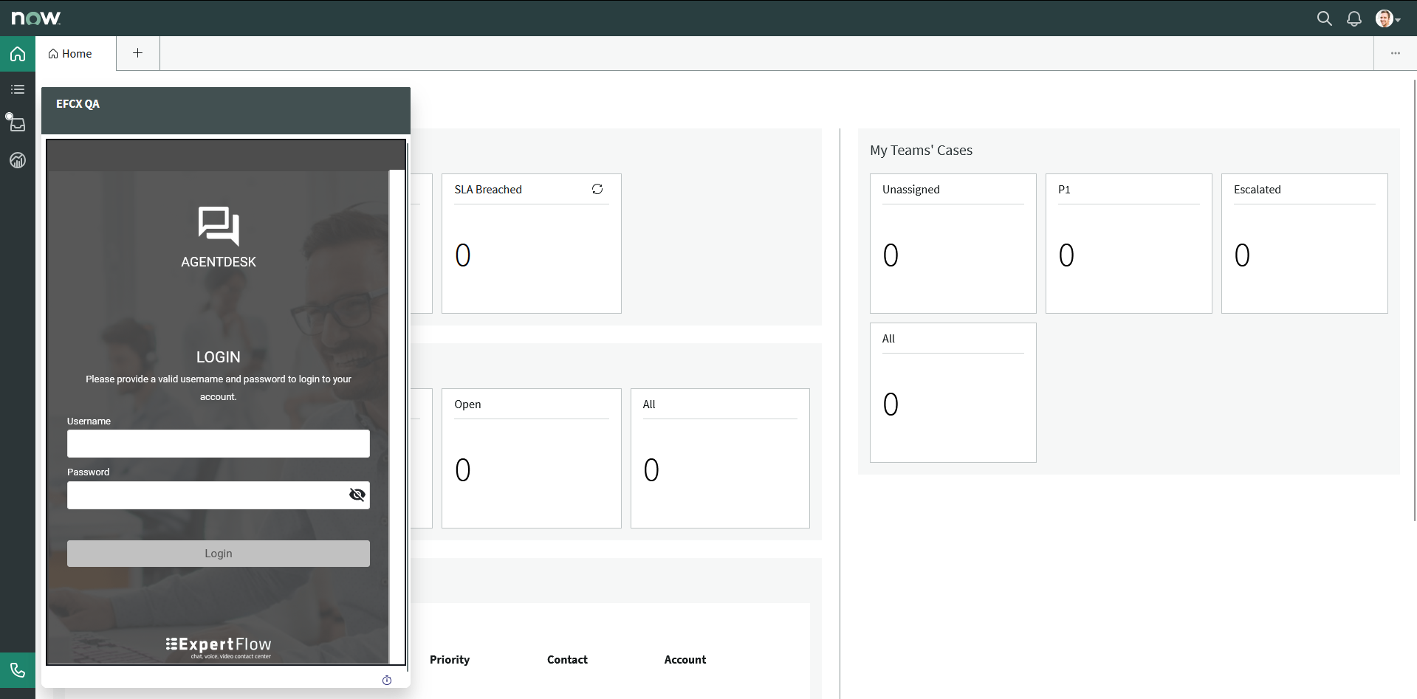Open the tab overflow ellipsis menu

pos(1396,52)
